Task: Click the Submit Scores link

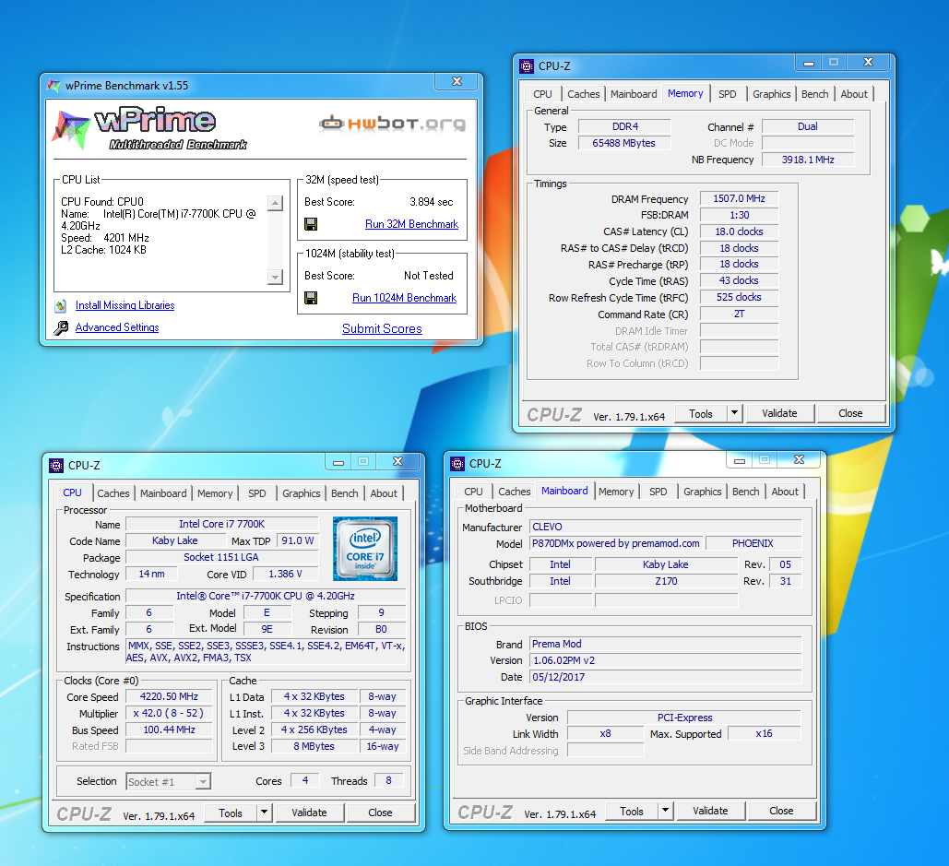Action: [x=382, y=328]
